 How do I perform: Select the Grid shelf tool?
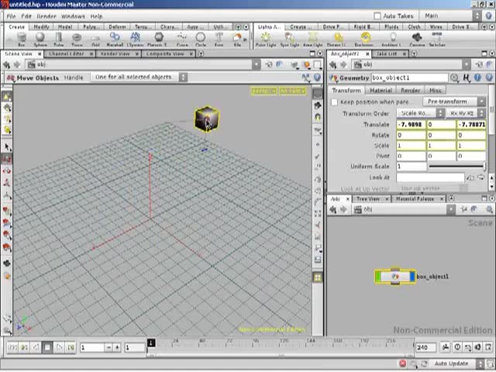[95, 40]
